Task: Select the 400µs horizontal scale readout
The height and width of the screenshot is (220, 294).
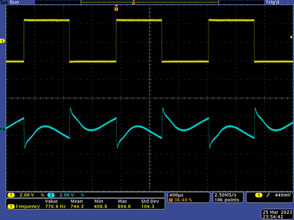Action: click(x=176, y=194)
